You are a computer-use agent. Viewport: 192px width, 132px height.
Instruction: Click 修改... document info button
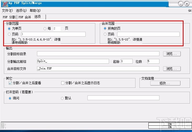(165, 83)
